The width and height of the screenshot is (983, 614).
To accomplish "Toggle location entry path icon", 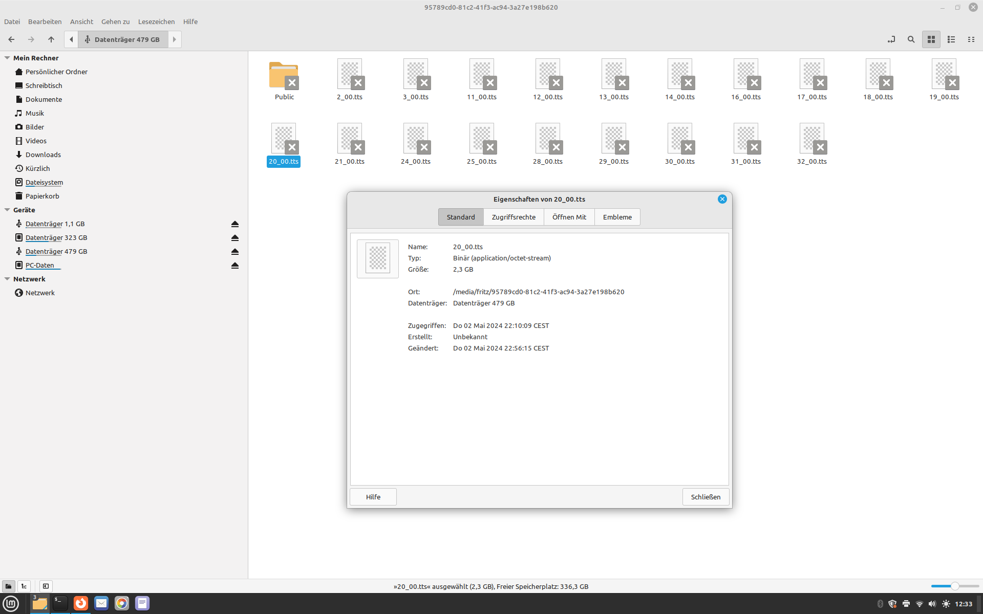I will (891, 39).
